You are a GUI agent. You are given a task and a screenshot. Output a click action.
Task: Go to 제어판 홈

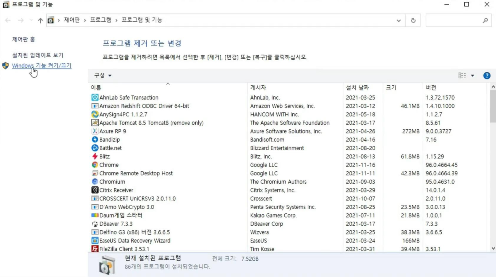[x=23, y=39]
